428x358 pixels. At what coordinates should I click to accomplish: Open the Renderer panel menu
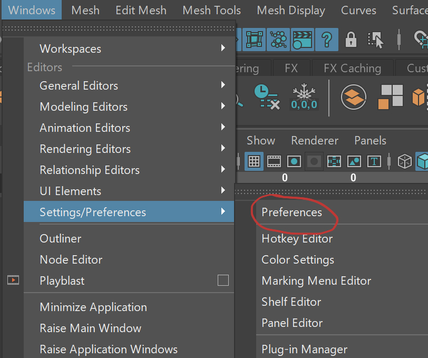pyautogui.click(x=315, y=141)
